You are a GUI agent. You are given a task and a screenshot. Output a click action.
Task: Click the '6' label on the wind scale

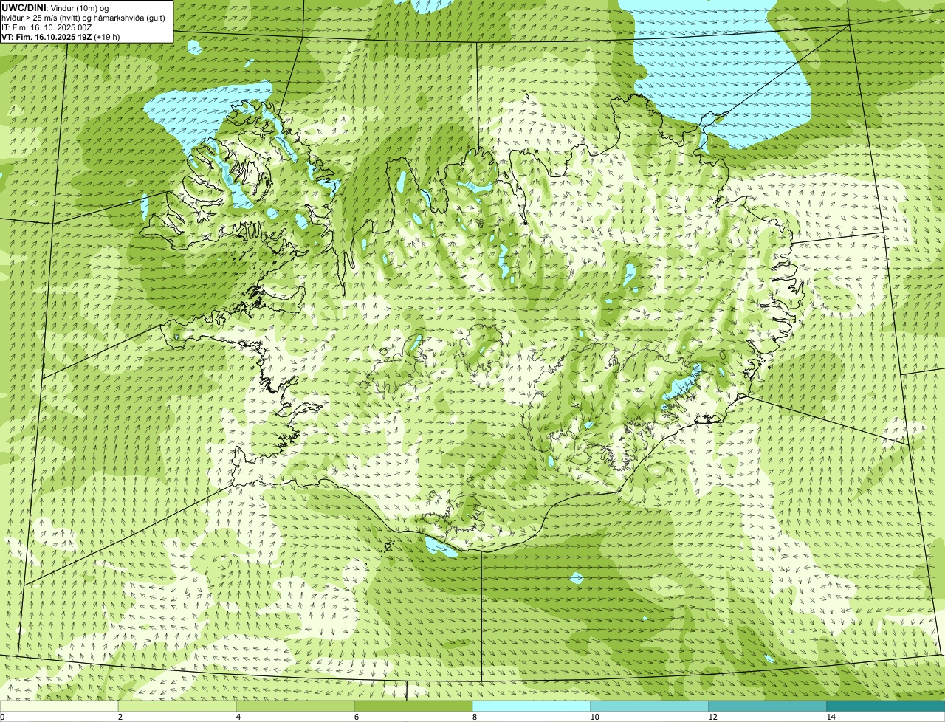coord(357,717)
